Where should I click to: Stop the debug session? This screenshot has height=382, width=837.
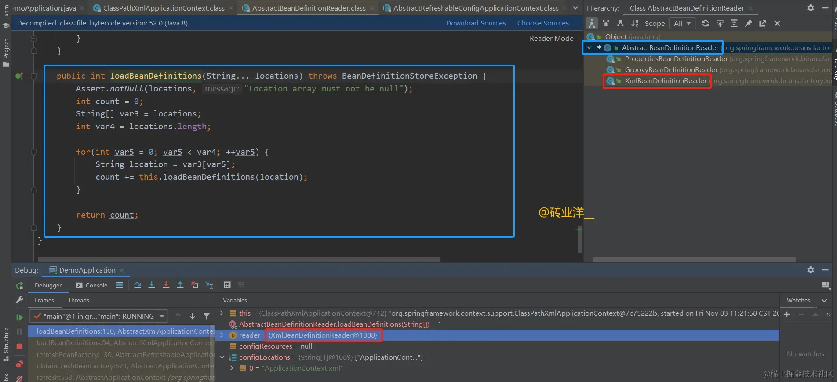point(19,346)
